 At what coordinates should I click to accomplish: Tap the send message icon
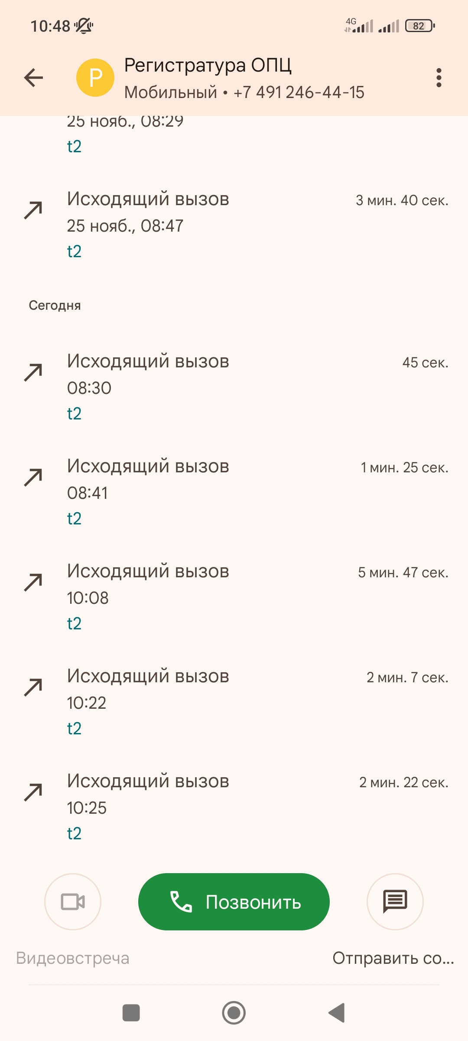pos(395,902)
